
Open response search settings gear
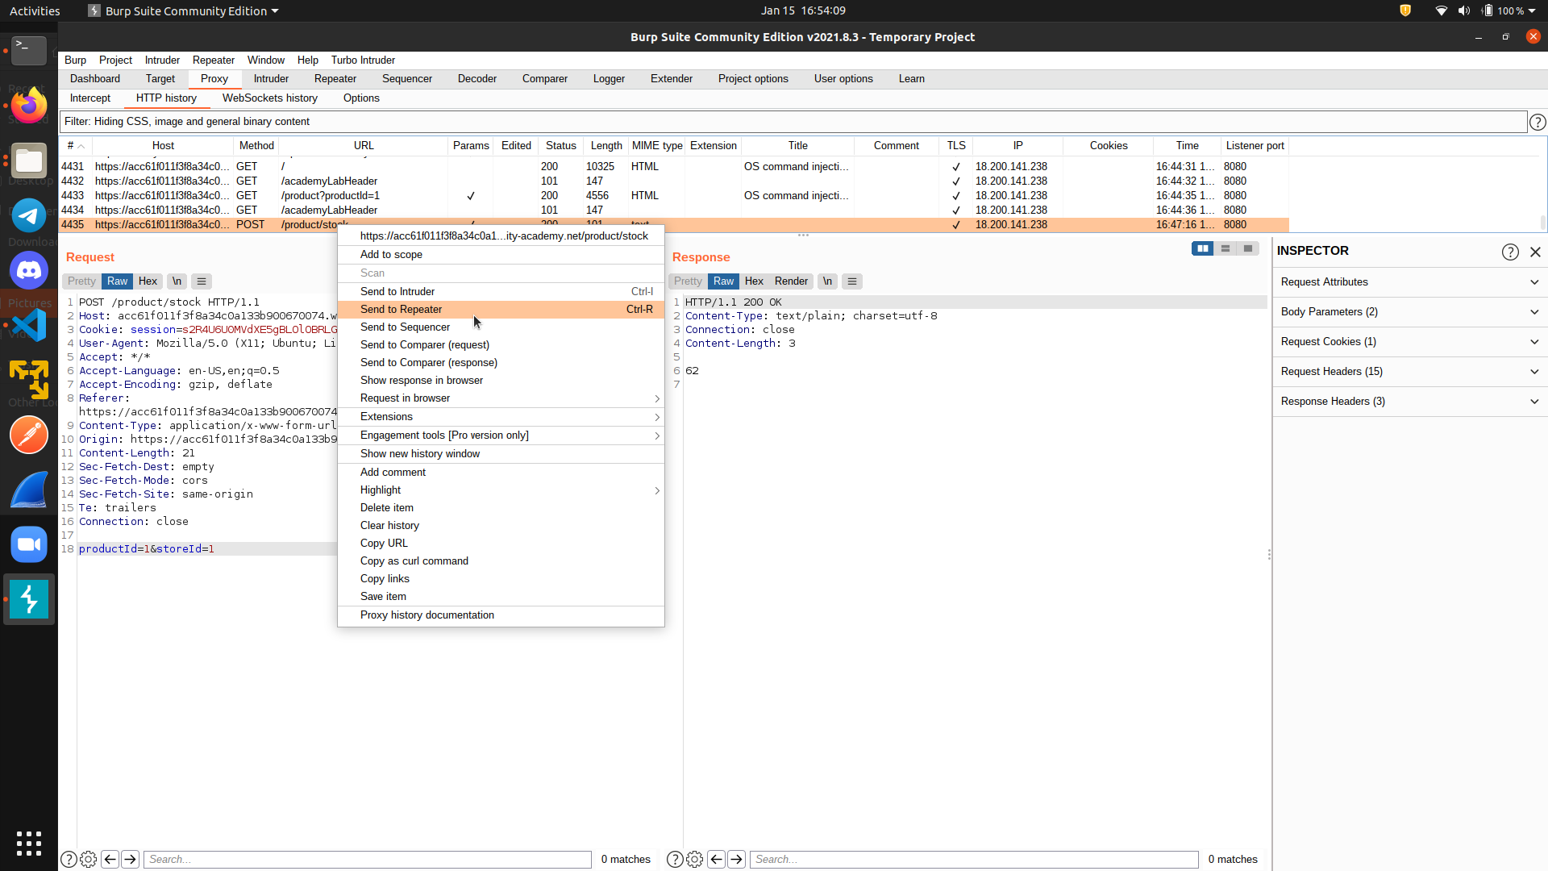click(x=694, y=859)
